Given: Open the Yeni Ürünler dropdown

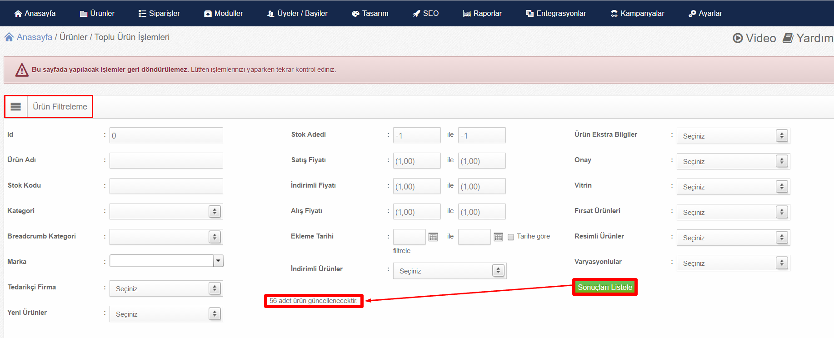Looking at the screenshot, I should pos(166,314).
